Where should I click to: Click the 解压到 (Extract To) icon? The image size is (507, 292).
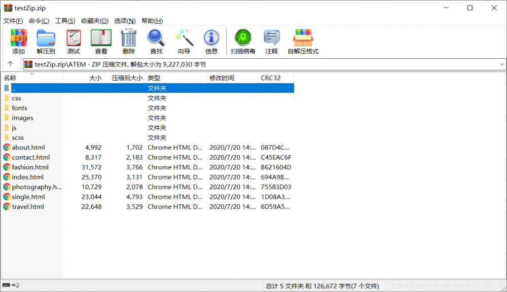(x=46, y=41)
